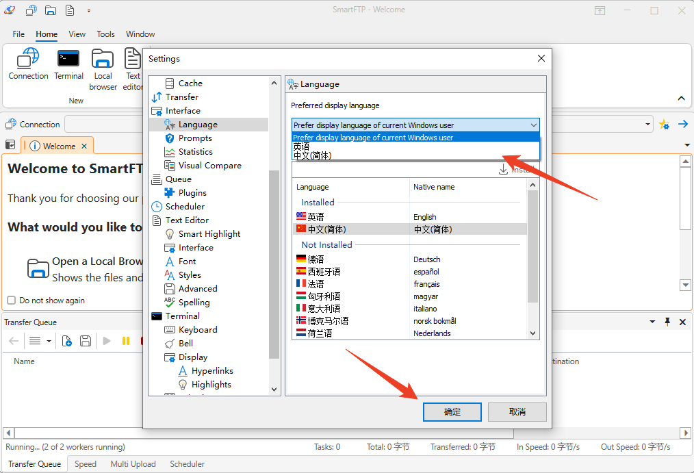Click the start queue play button

[107, 341]
